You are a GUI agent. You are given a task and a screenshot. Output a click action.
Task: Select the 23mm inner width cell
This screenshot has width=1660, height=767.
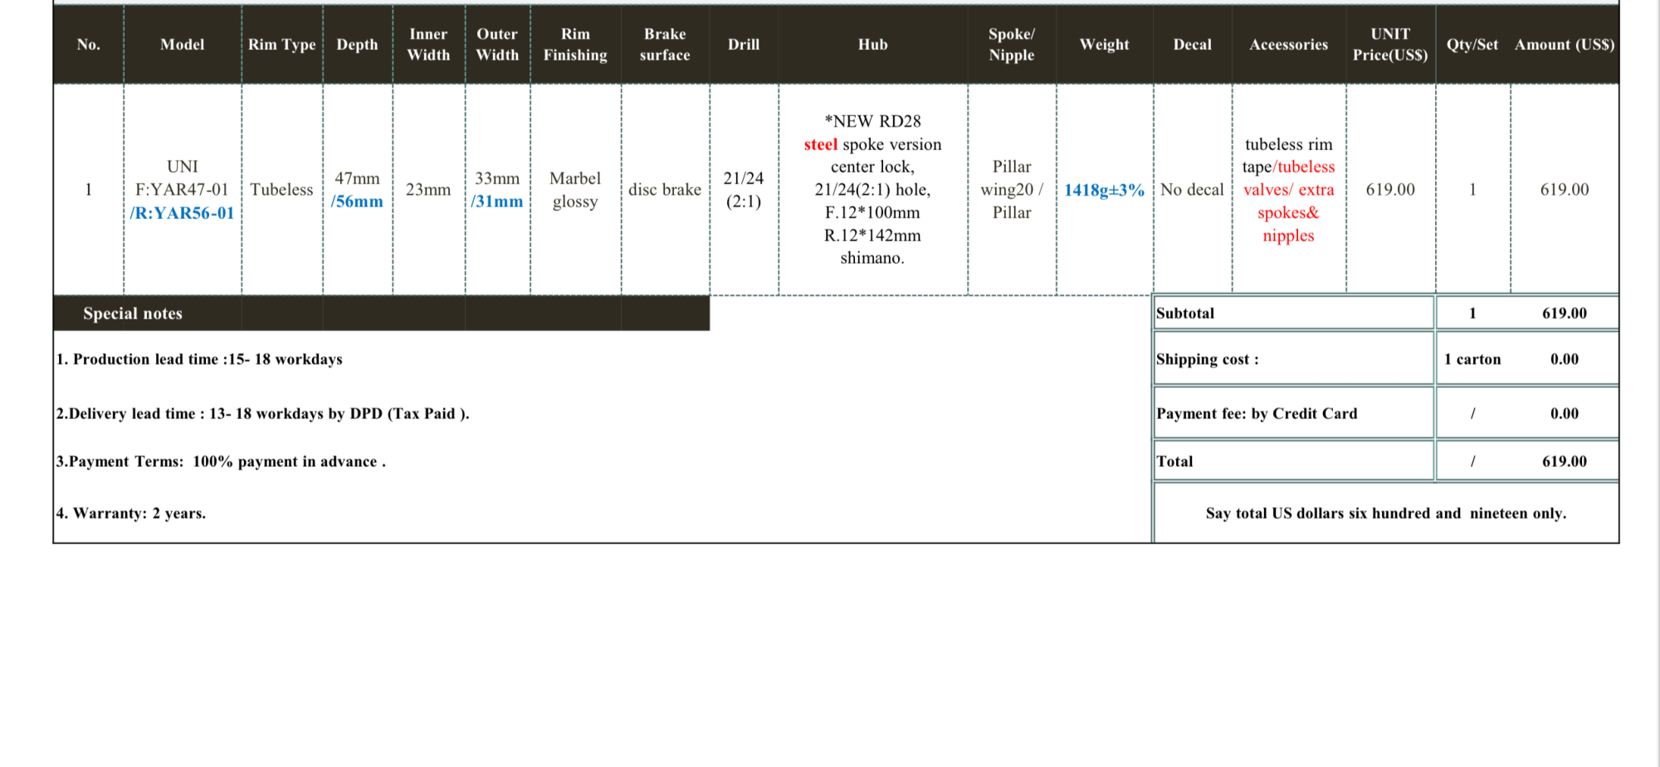[427, 190]
